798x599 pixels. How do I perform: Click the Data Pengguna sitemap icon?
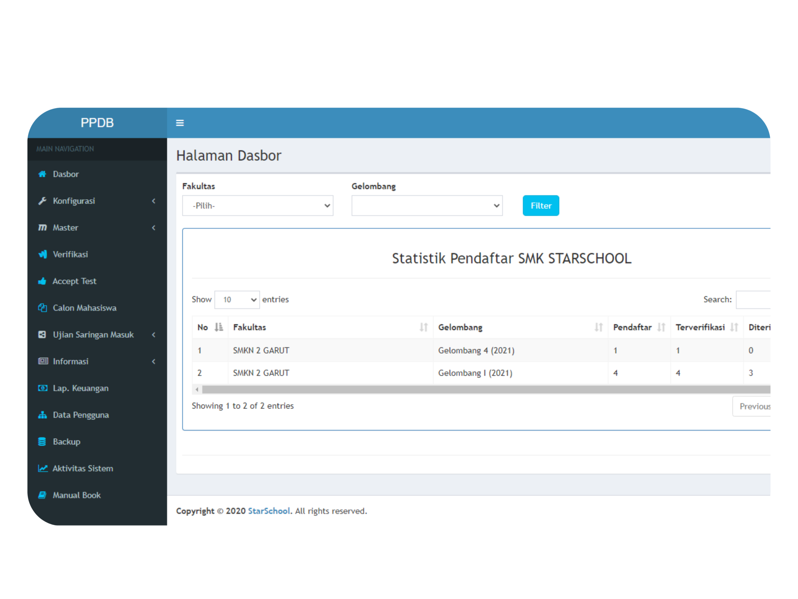42,415
